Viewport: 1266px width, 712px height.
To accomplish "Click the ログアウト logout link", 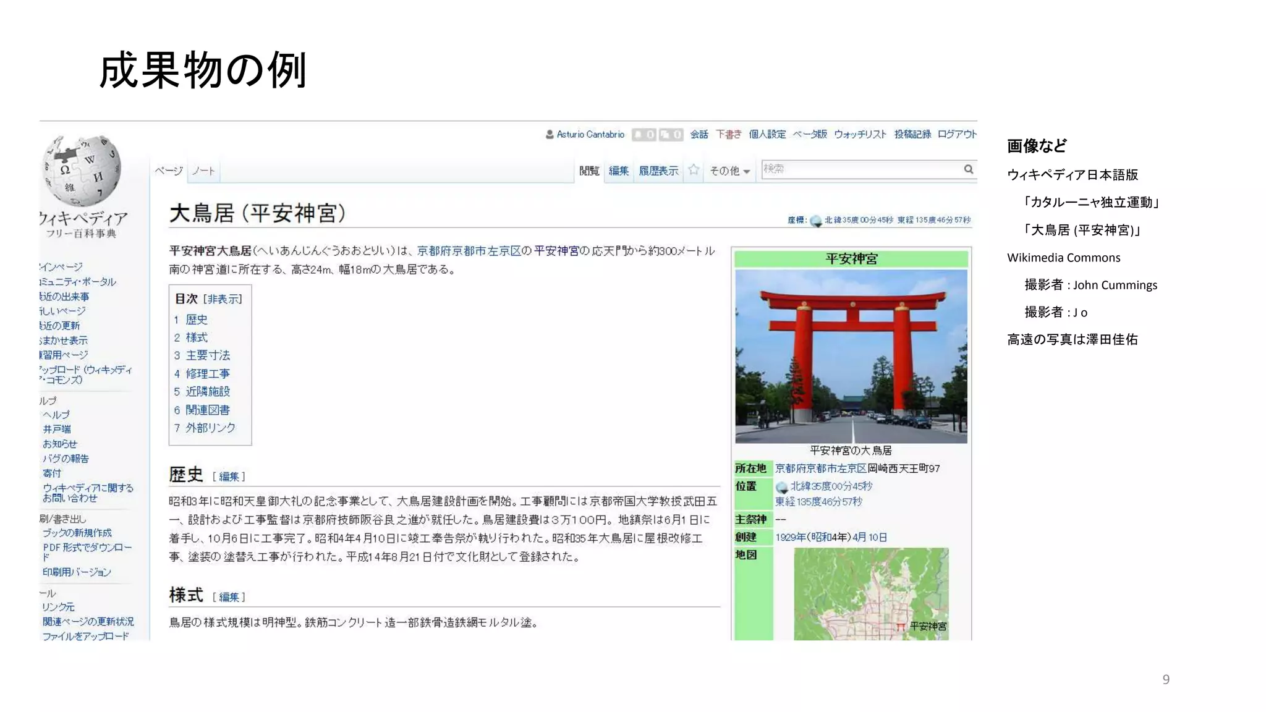I will coord(957,134).
